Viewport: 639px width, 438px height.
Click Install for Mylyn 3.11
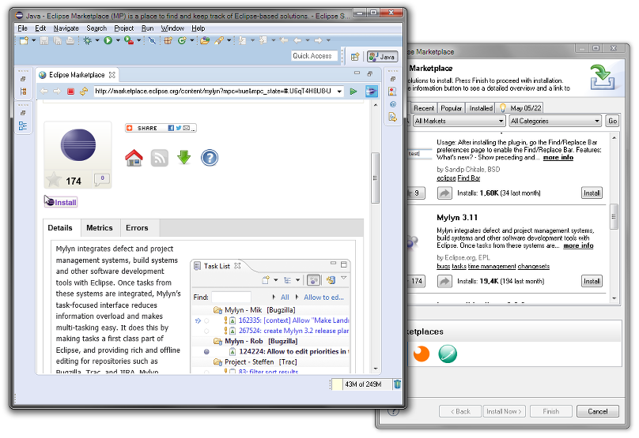point(592,281)
